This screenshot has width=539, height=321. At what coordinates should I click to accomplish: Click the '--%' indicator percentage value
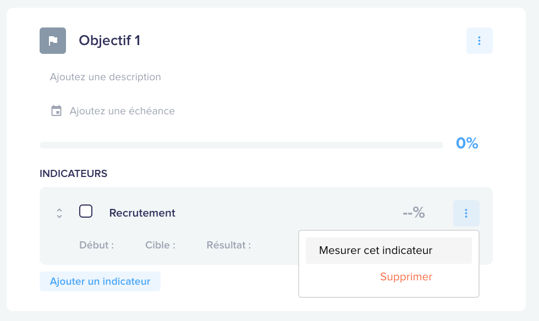tap(414, 212)
